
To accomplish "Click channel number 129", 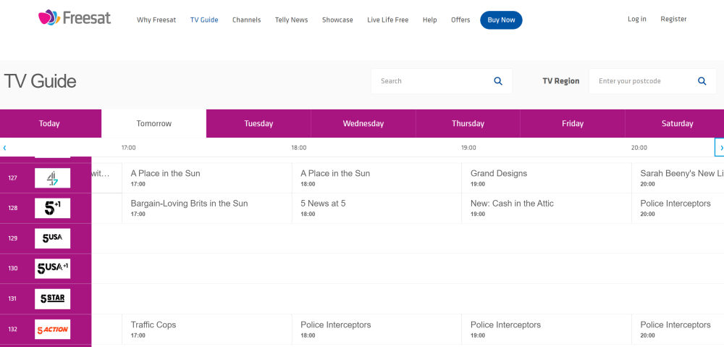I will tap(12, 238).
